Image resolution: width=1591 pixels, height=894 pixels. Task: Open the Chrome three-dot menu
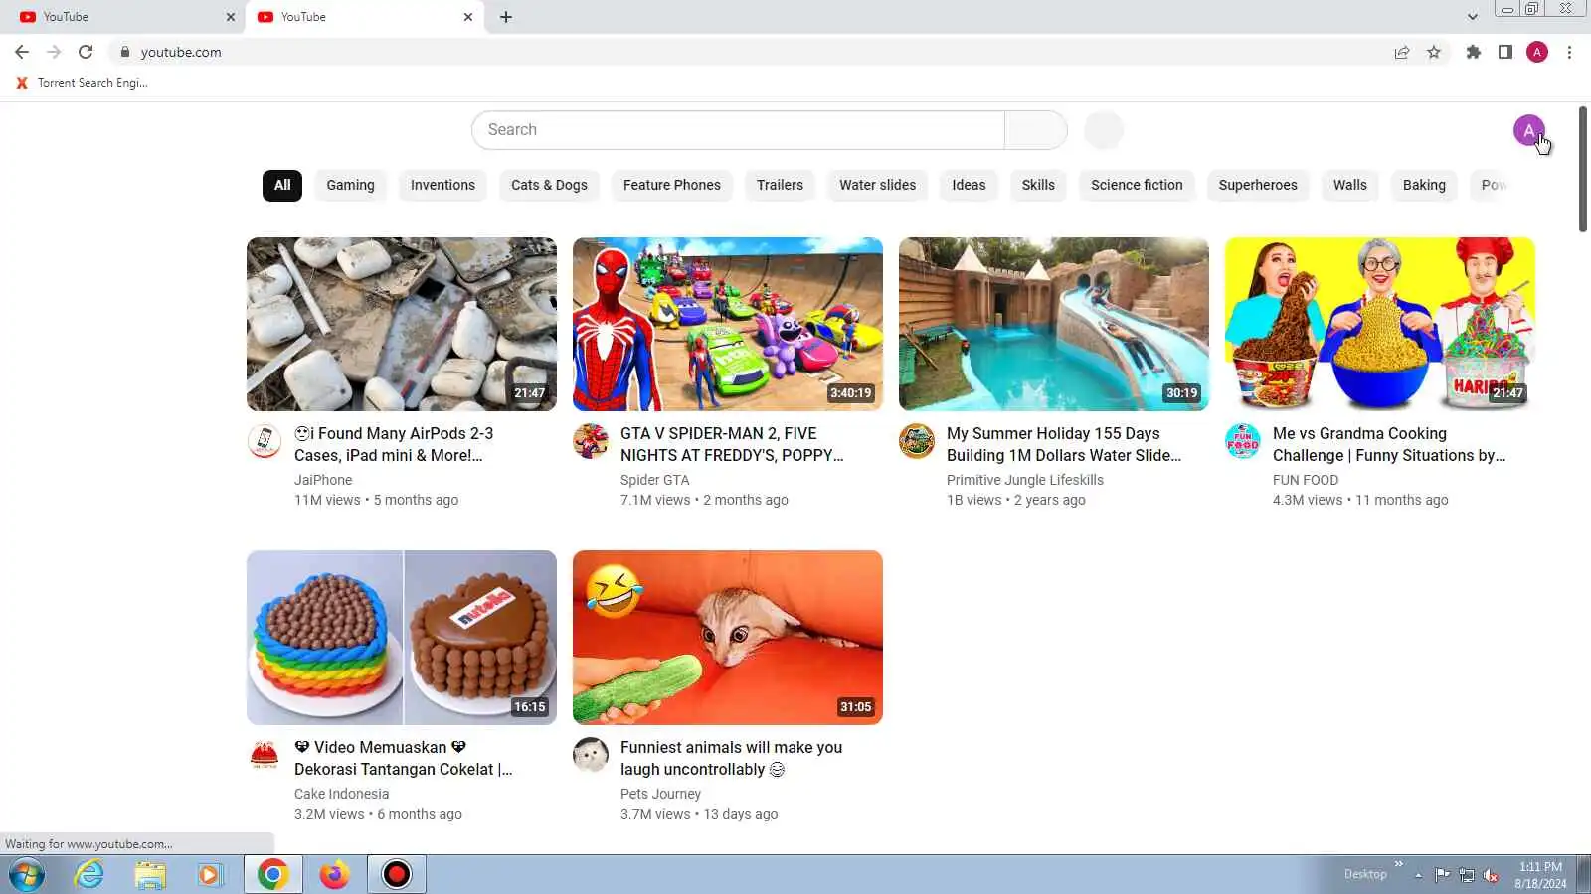click(x=1569, y=52)
